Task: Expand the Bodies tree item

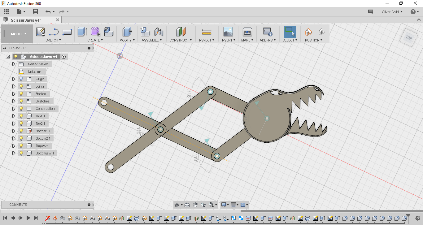Action: tap(14, 93)
